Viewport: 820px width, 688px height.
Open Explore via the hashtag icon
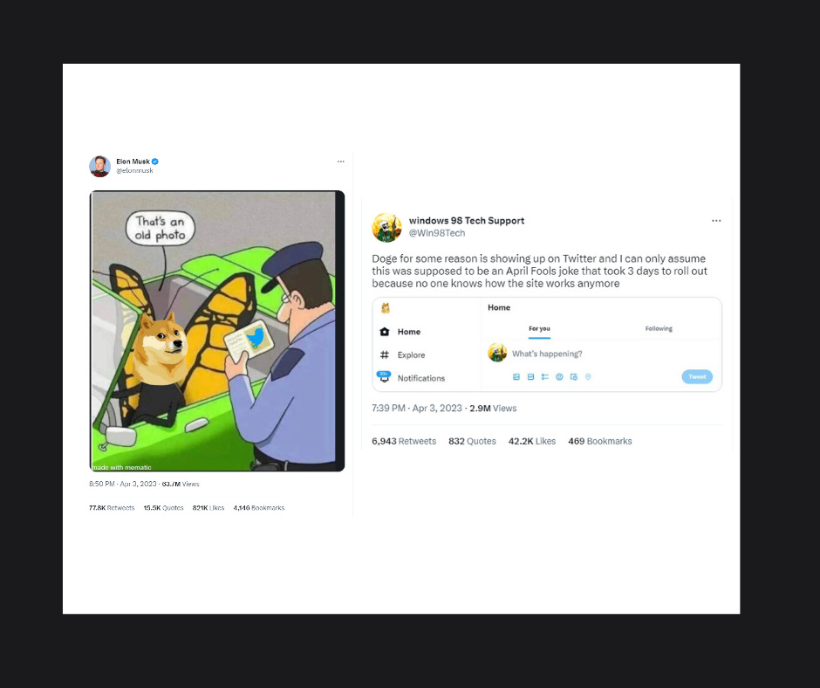tap(385, 354)
